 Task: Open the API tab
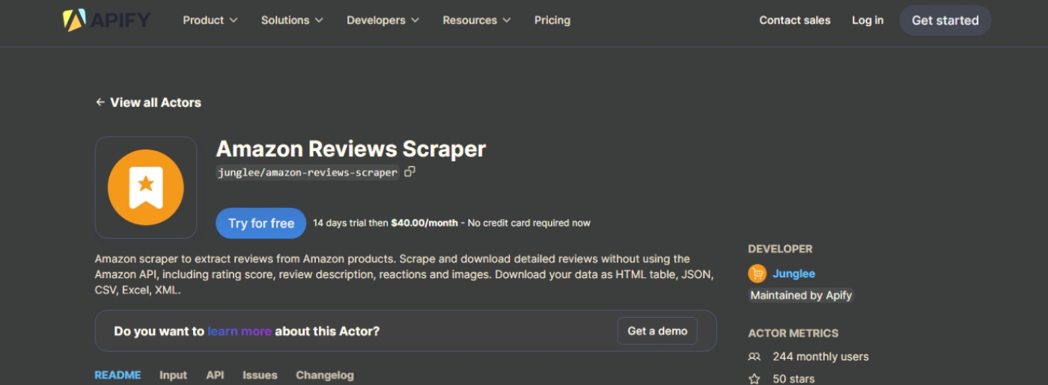click(x=215, y=375)
